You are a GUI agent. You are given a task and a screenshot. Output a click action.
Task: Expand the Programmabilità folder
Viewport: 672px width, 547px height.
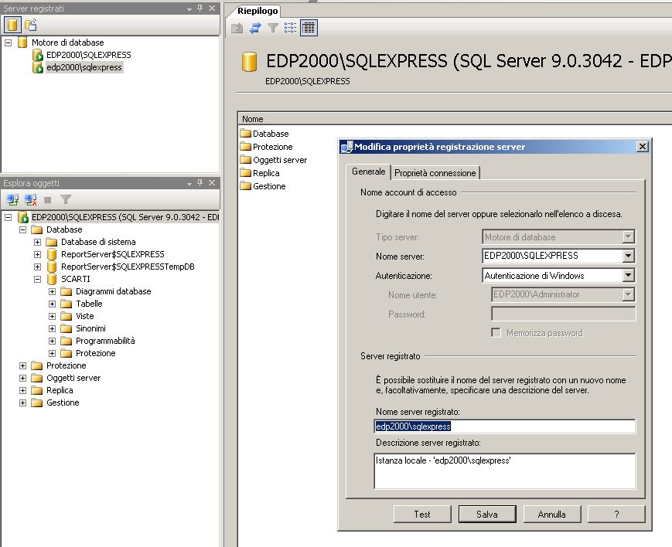click(52, 341)
